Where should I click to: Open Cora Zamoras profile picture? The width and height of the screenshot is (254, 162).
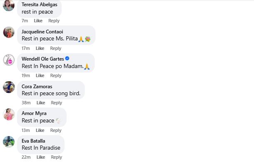[9, 87]
